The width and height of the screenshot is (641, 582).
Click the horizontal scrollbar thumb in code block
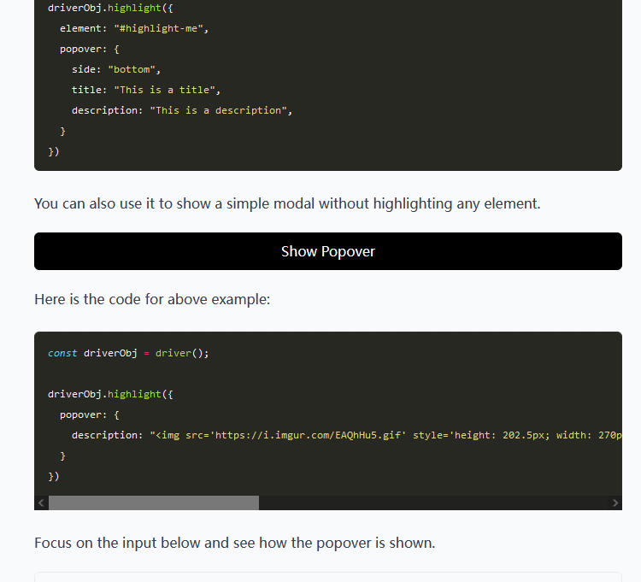point(154,503)
